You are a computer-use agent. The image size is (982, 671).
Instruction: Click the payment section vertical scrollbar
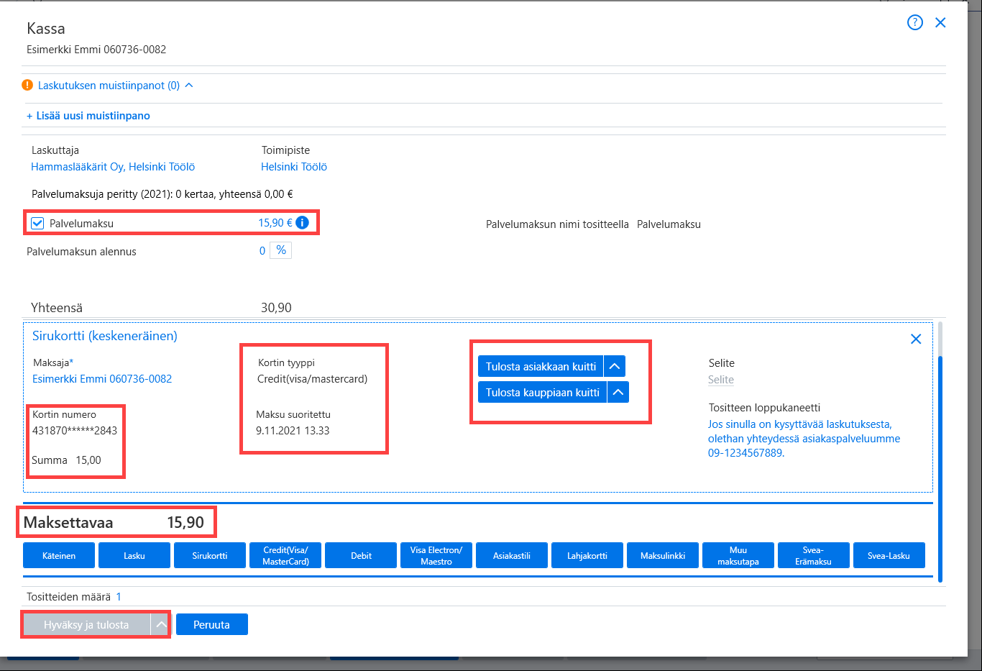[940, 467]
